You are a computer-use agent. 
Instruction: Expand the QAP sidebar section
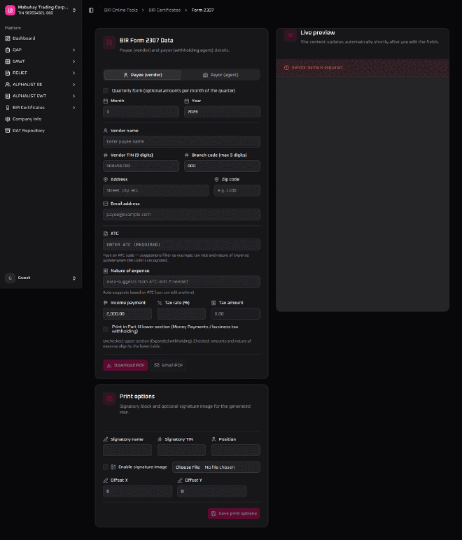point(41,50)
